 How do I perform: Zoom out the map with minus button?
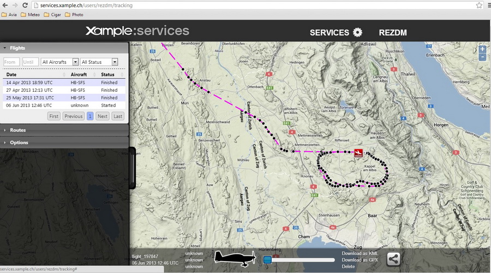[482, 57]
